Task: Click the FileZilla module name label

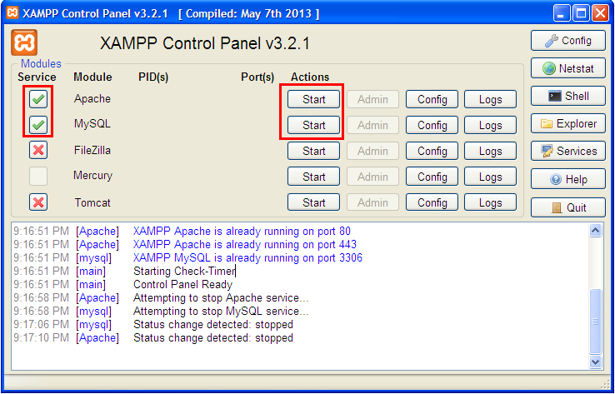Action: [92, 150]
